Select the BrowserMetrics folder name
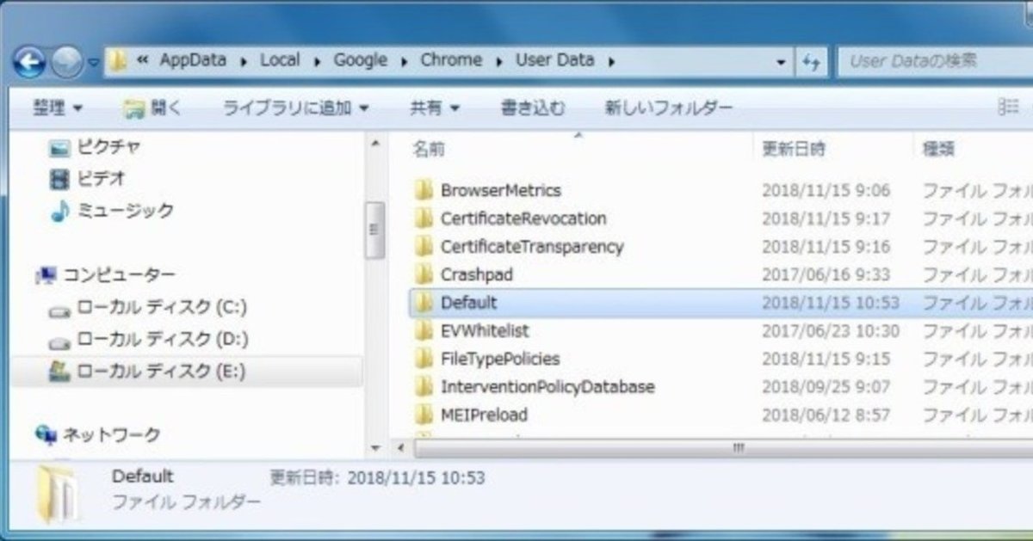This screenshot has height=541, width=1033. click(500, 191)
